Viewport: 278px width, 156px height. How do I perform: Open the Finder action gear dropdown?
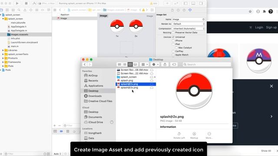pos(156,65)
